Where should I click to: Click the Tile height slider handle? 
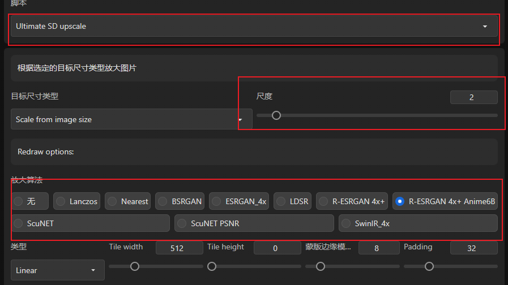[x=212, y=266]
